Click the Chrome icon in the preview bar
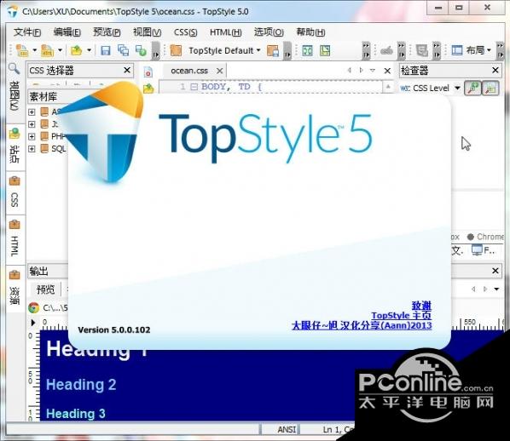Image resolution: width=510 pixels, height=441 pixels. coord(33,307)
